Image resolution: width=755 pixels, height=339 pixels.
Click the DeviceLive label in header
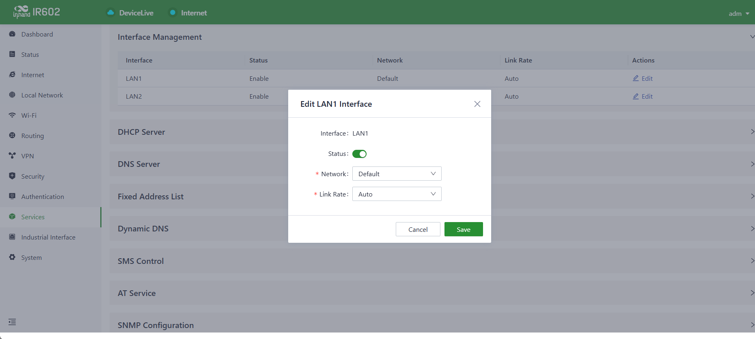[x=136, y=13]
